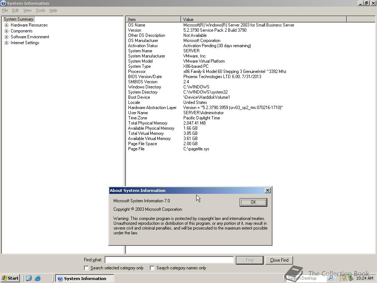
Task: Click the Value column header
Action: tap(264, 19)
